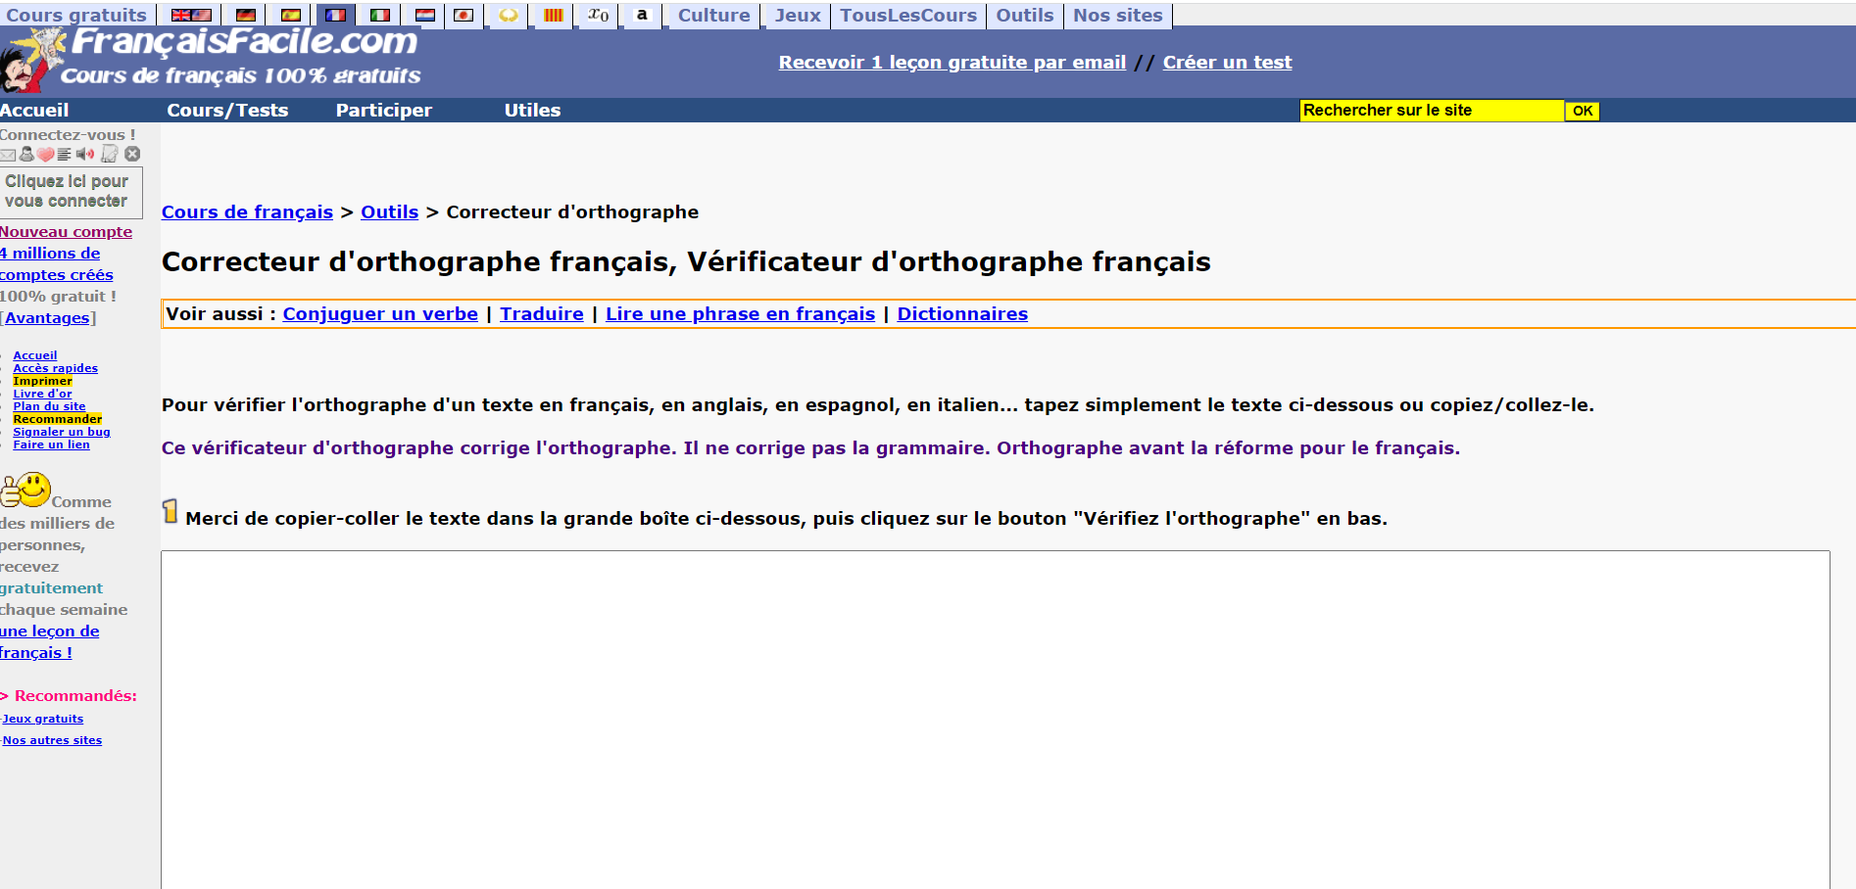1856x889 pixels.
Task: Open the envelope messages icon
Action: (8, 155)
